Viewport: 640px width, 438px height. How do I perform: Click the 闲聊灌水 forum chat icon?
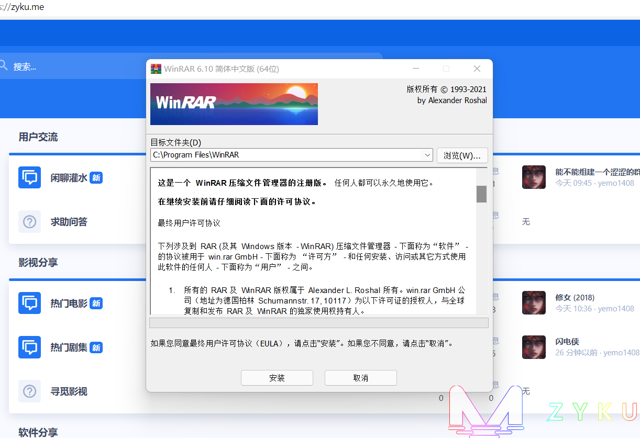click(x=29, y=177)
